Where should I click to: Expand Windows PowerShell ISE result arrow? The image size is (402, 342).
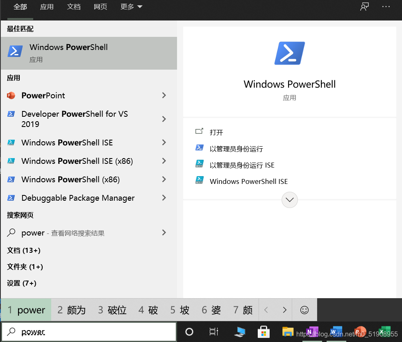tap(164, 143)
